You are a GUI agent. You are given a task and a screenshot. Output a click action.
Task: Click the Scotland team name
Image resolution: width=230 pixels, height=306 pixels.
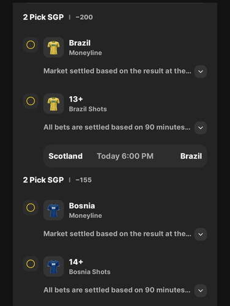65,156
